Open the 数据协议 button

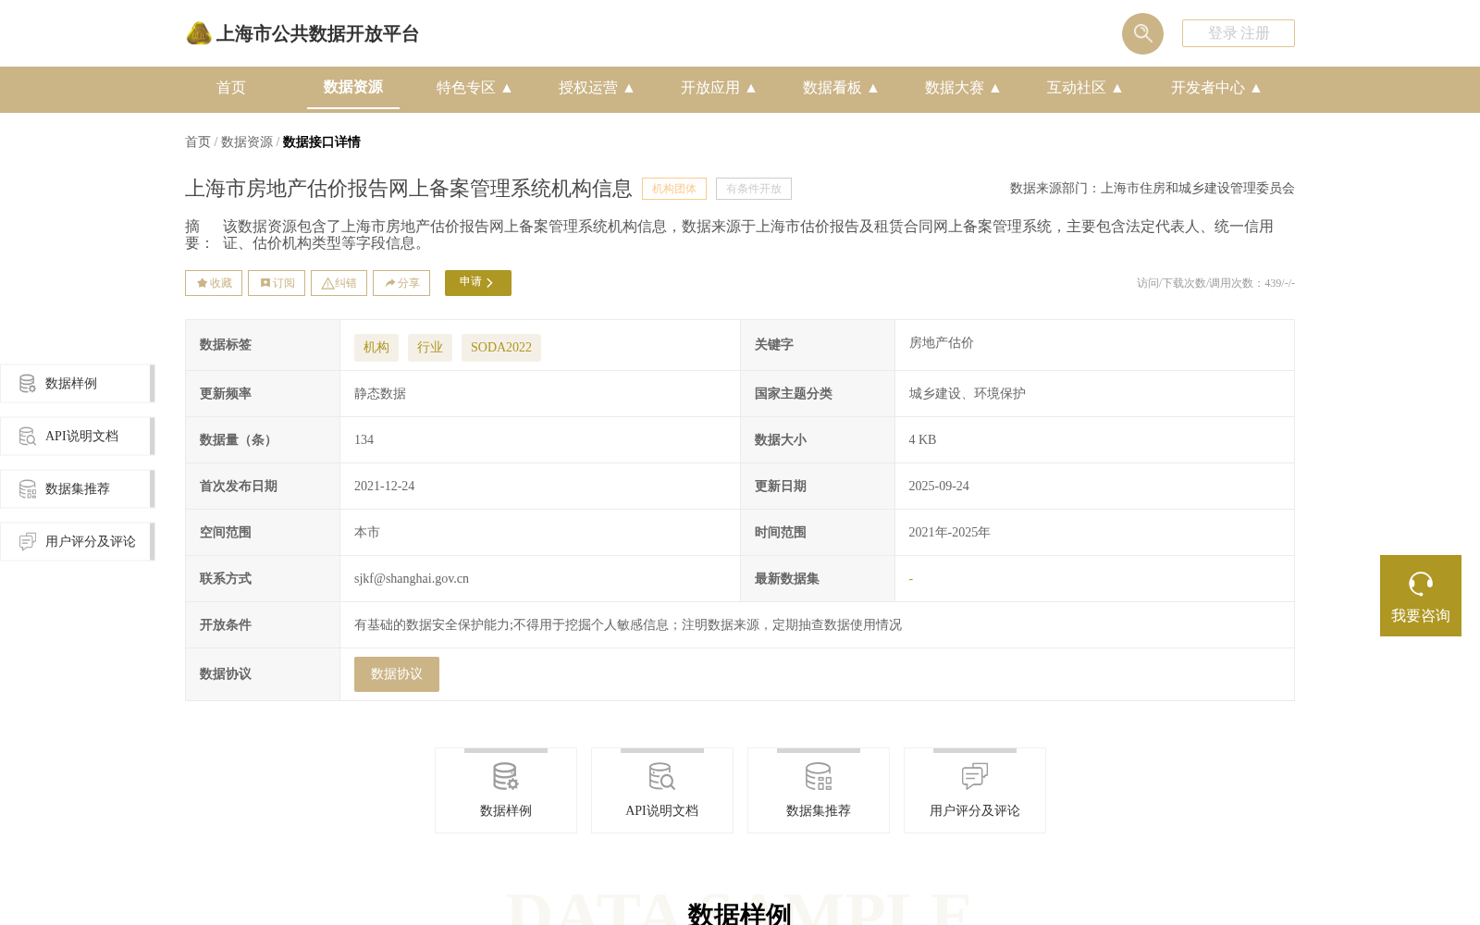(397, 674)
